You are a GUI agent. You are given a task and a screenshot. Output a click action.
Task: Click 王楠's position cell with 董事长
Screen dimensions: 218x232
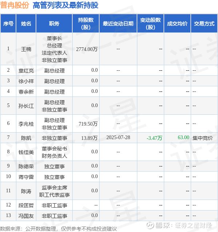pyautogui.click(x=54, y=49)
